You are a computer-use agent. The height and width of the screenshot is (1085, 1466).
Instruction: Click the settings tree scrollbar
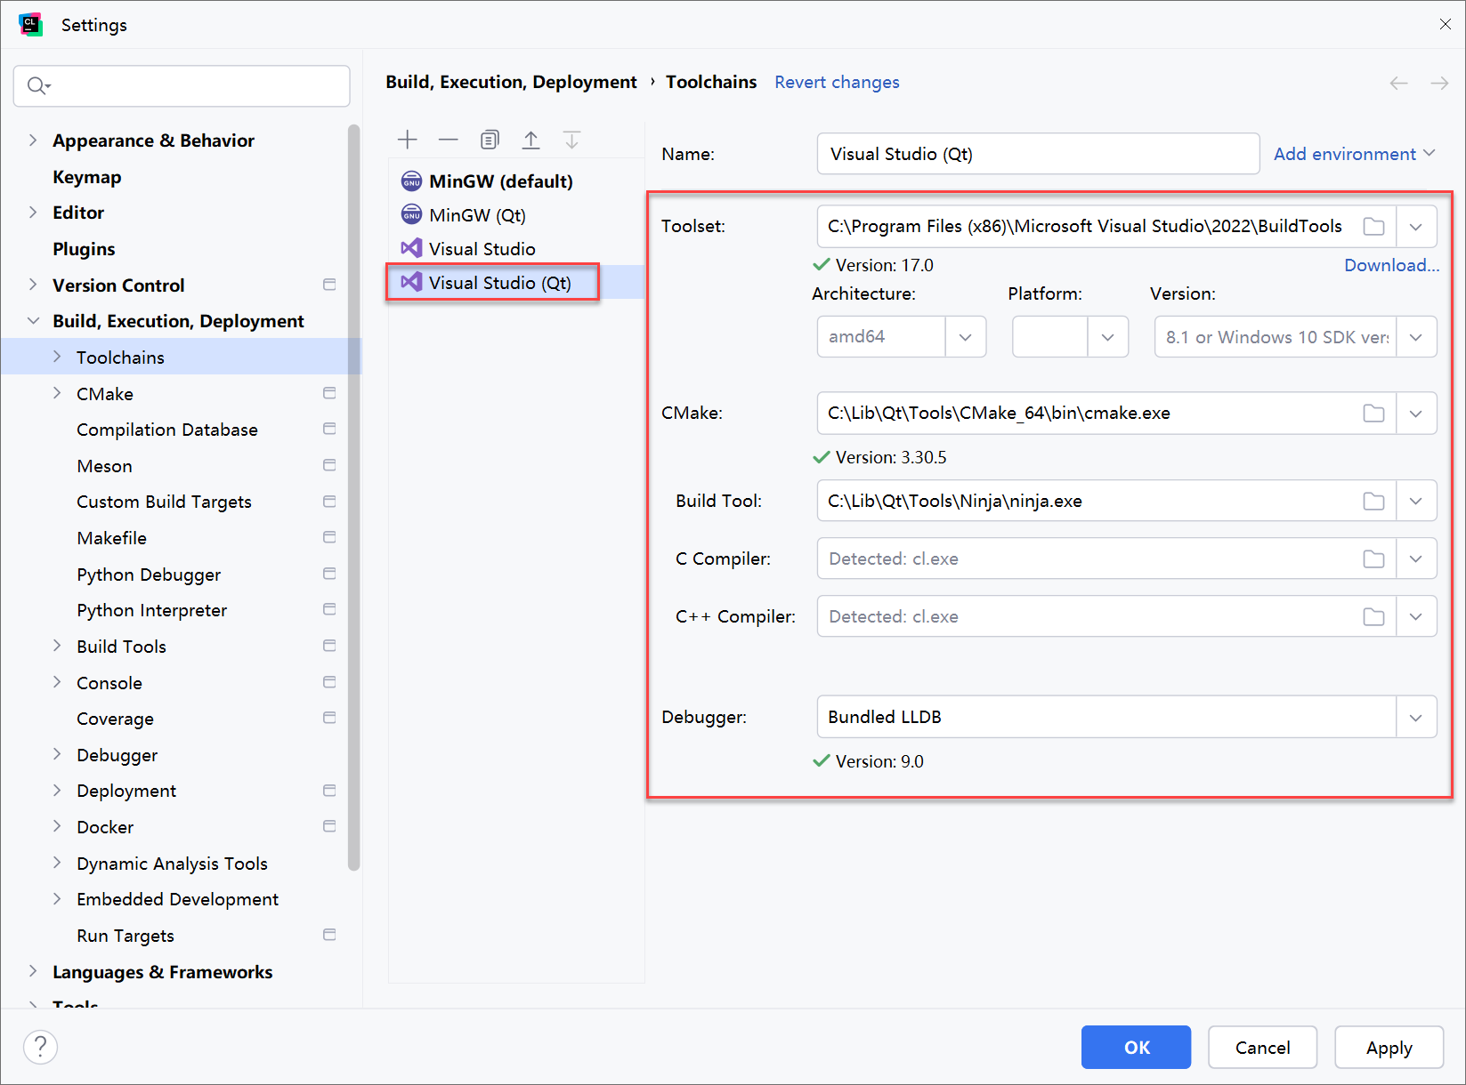pyautogui.click(x=354, y=498)
